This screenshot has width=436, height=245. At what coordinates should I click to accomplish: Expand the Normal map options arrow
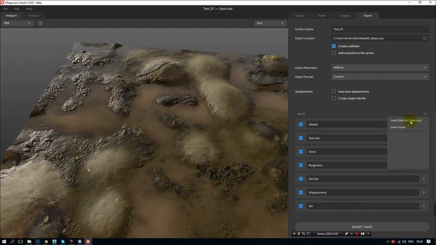coord(424,179)
